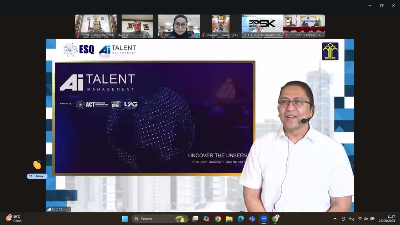Open Microsoft Edge from the taskbar

[241, 219]
